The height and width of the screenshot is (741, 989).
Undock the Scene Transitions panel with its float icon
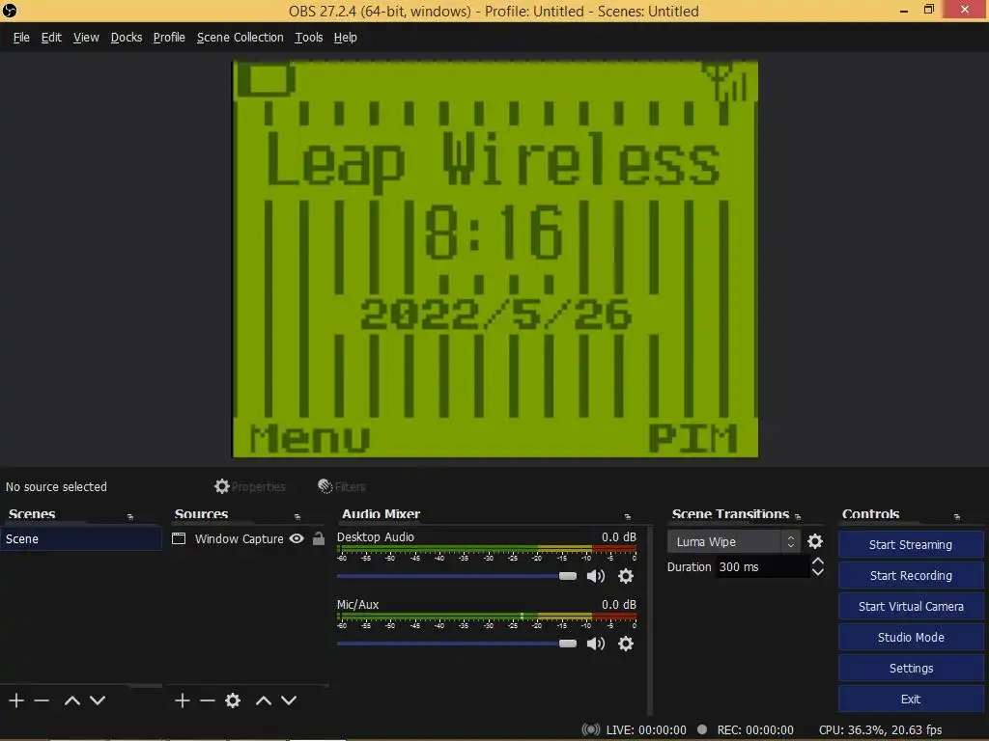(798, 517)
